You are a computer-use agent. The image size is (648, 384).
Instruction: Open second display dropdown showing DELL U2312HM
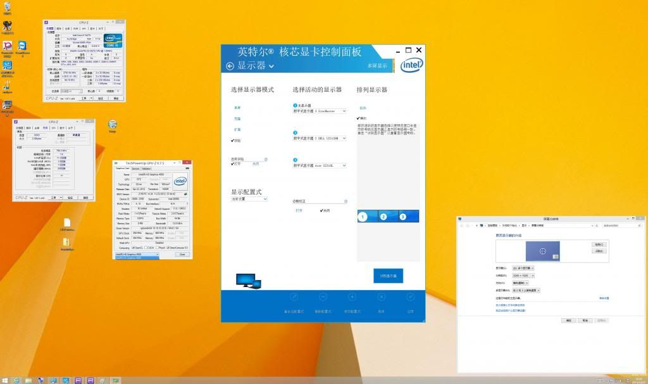click(320, 138)
